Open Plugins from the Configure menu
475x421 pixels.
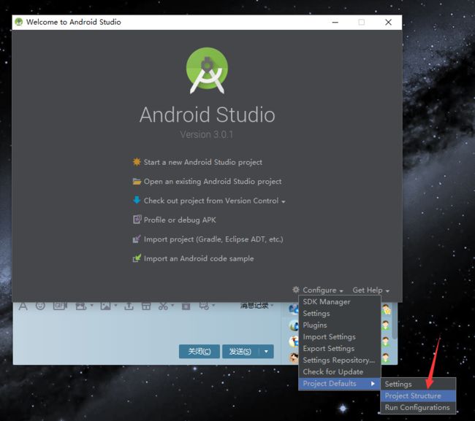pyautogui.click(x=340, y=325)
